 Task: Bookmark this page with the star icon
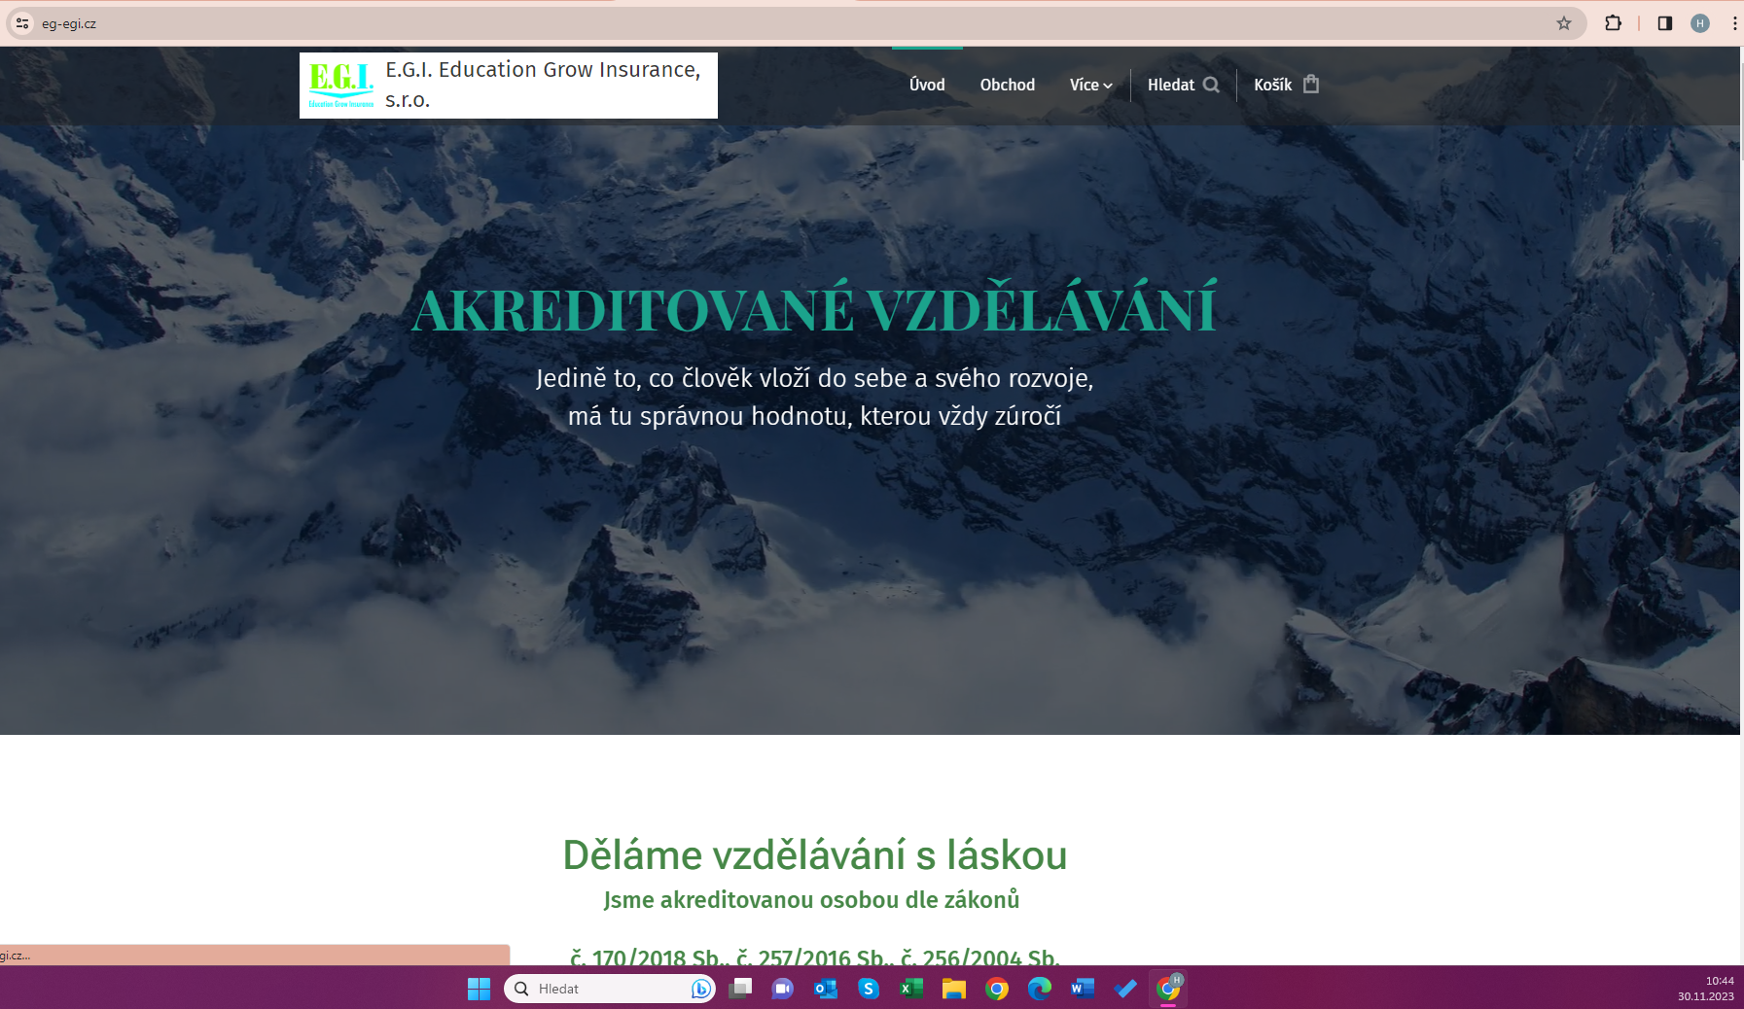[1563, 23]
